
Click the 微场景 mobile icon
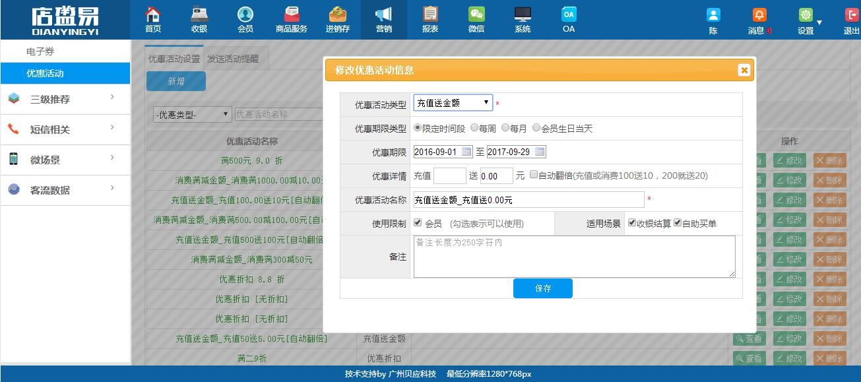click(14, 159)
